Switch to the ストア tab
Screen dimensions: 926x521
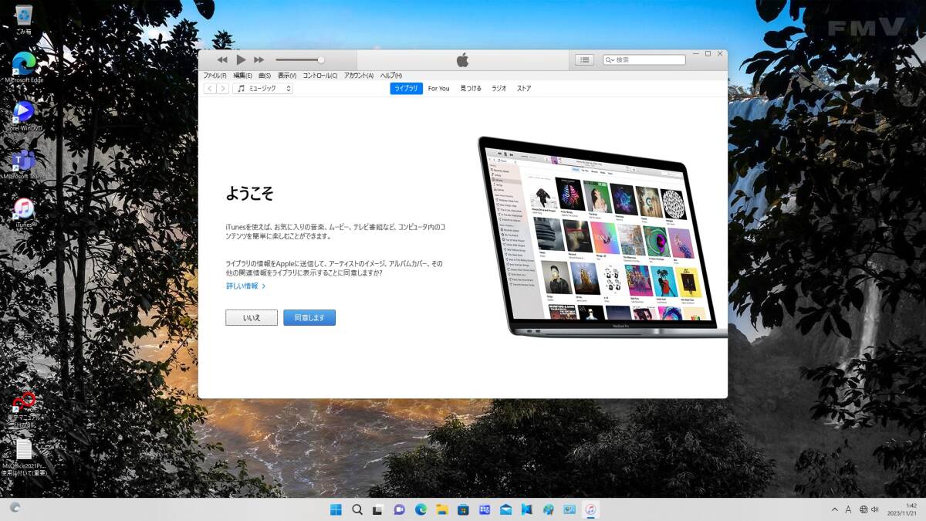pos(524,89)
